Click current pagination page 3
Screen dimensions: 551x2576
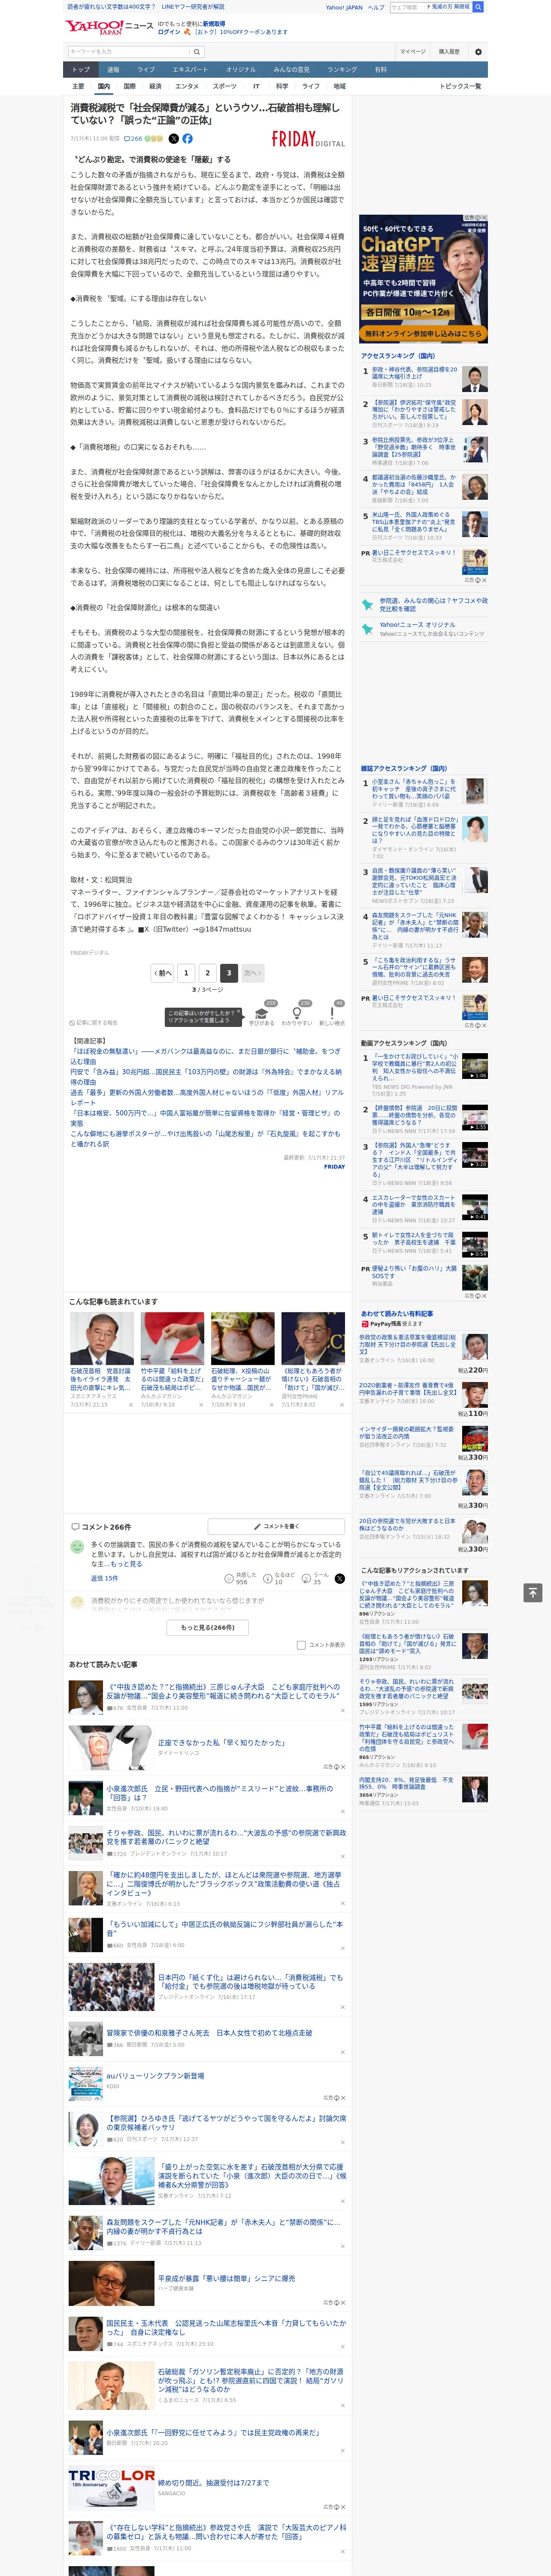229,972
